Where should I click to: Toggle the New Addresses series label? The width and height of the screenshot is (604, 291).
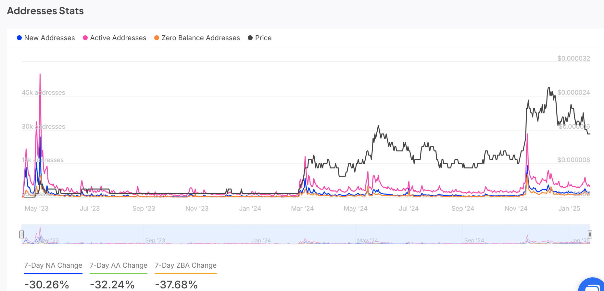pyautogui.click(x=49, y=38)
